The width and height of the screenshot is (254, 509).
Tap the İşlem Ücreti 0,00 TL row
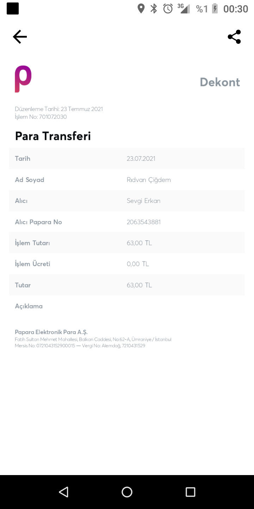coord(127,264)
